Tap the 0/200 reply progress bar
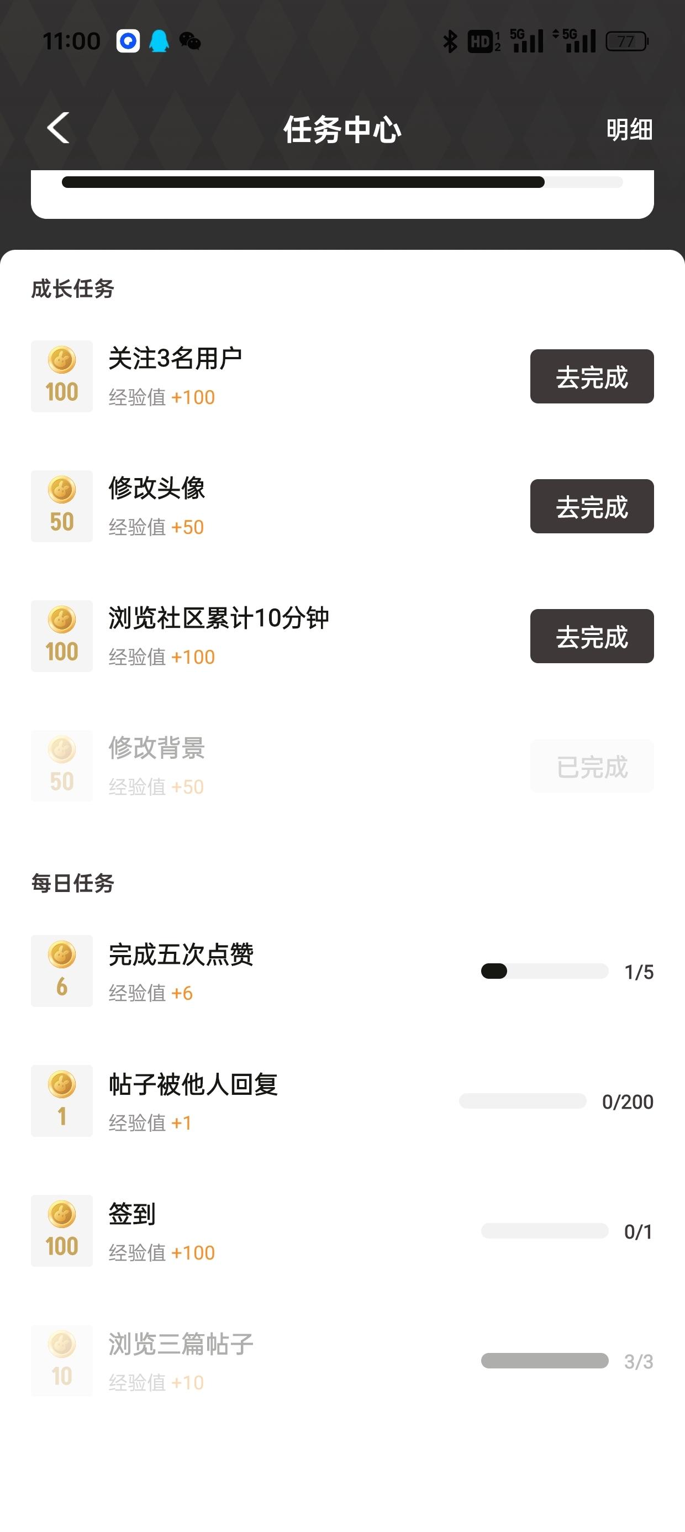Screen dimensions: 685x1532 point(523,1101)
